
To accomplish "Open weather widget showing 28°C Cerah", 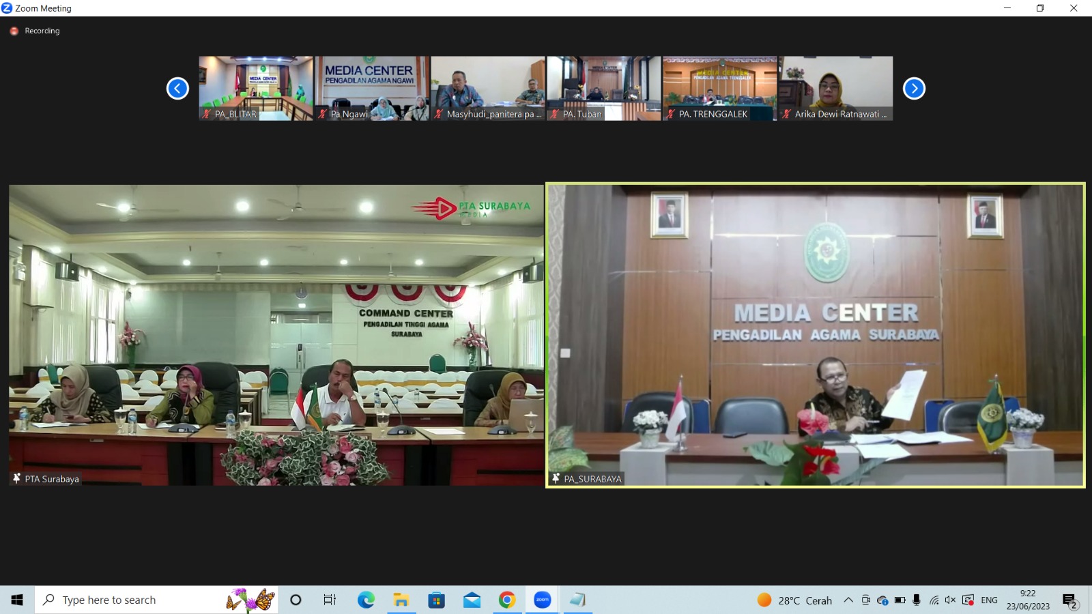I will coord(795,600).
